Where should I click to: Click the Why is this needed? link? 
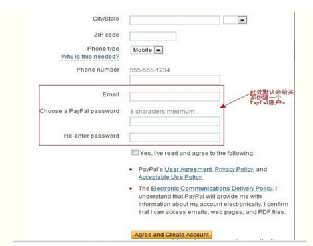click(90, 57)
